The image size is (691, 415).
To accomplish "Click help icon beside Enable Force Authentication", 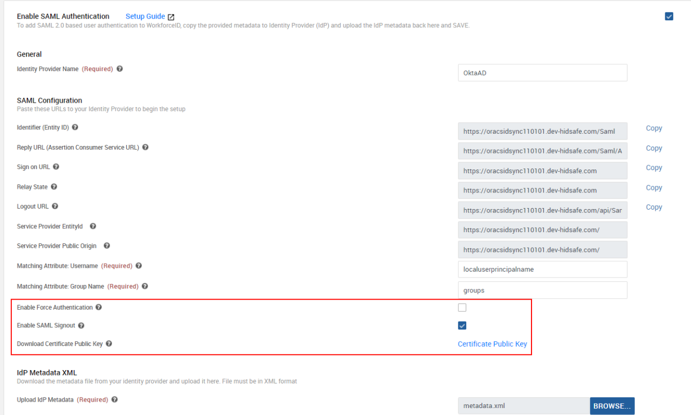I will tap(99, 308).
